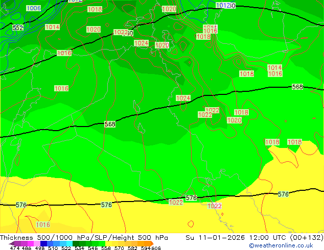Click the blue 1012 isobar label at top right

coord(223,6)
